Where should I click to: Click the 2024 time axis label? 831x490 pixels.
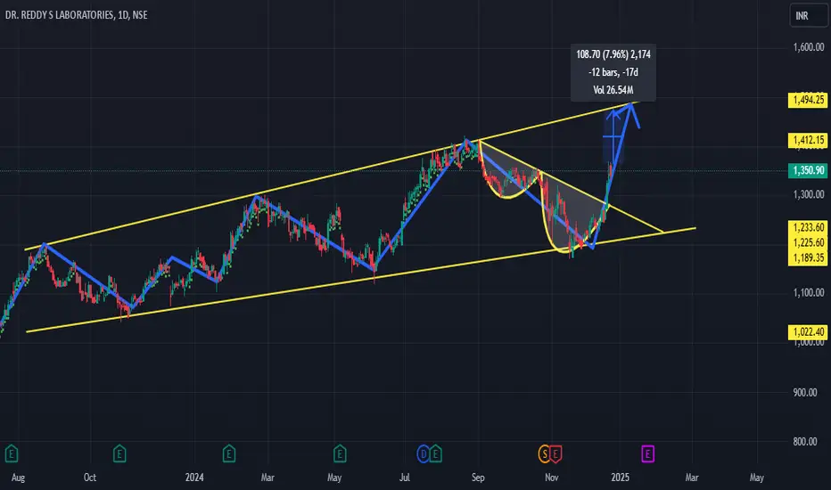(x=194, y=478)
